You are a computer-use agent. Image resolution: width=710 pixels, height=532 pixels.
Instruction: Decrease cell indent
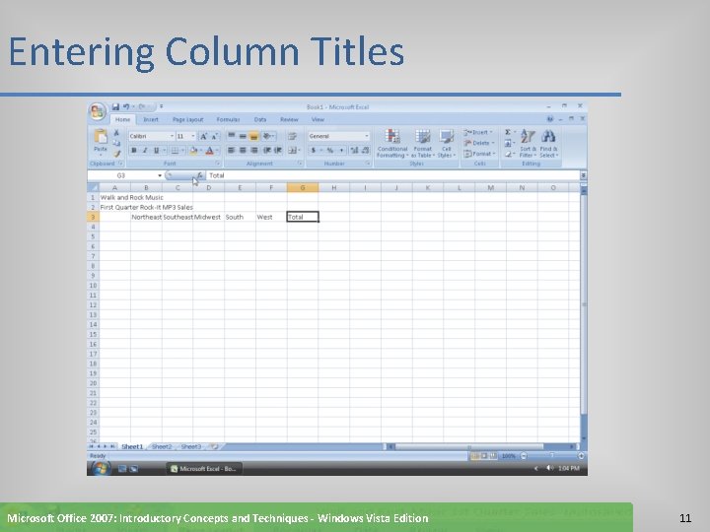coord(267,150)
